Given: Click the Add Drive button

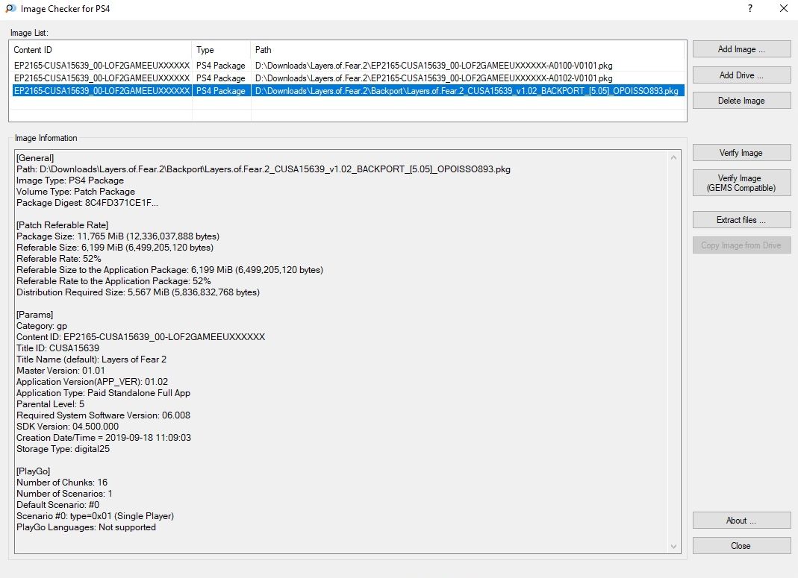Looking at the screenshot, I should pyautogui.click(x=741, y=75).
